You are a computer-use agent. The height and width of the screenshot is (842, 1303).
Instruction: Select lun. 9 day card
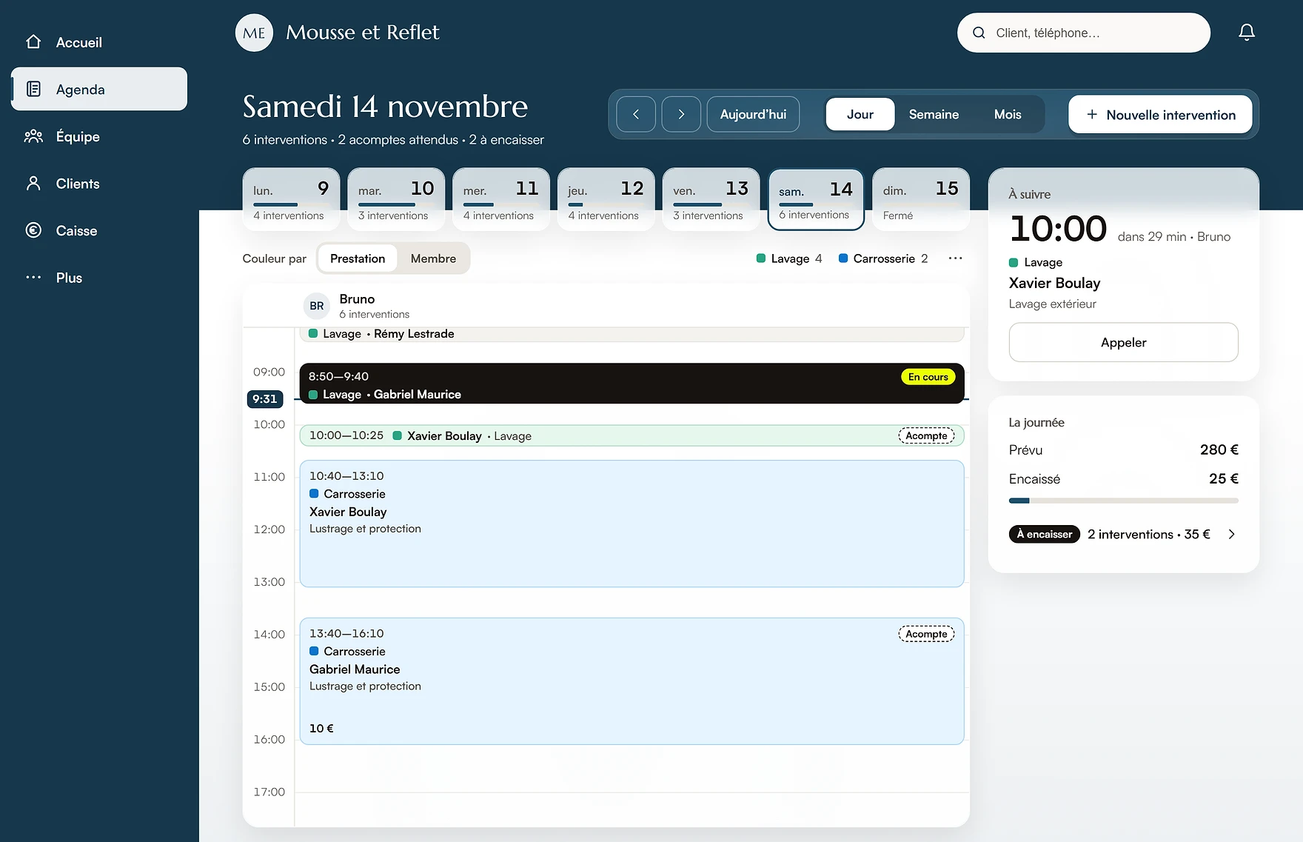pos(291,199)
